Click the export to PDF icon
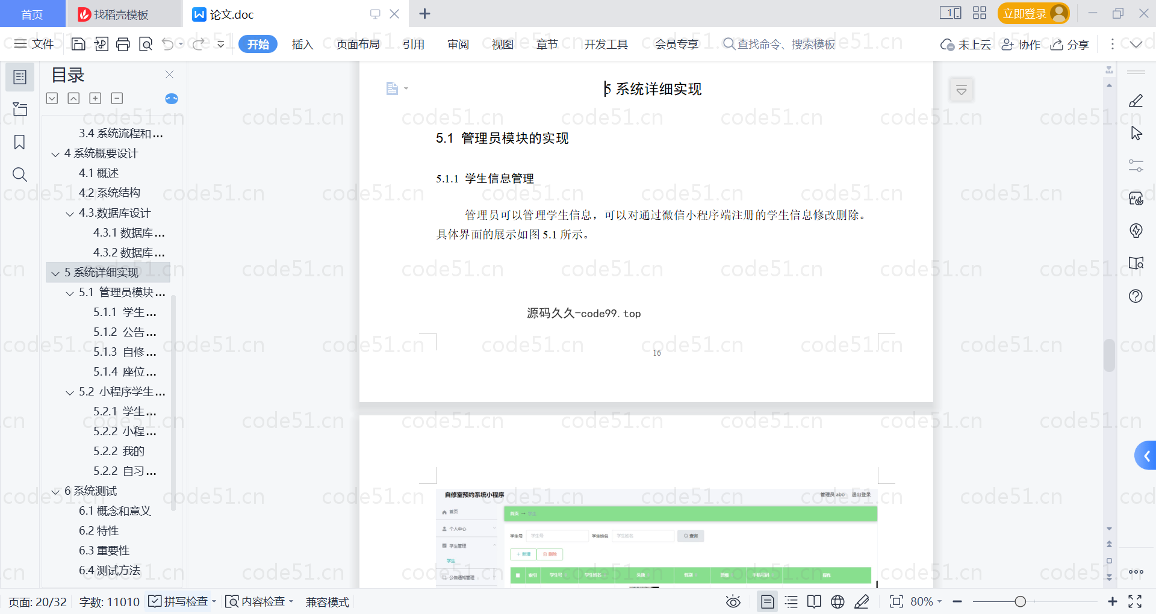 click(x=101, y=44)
